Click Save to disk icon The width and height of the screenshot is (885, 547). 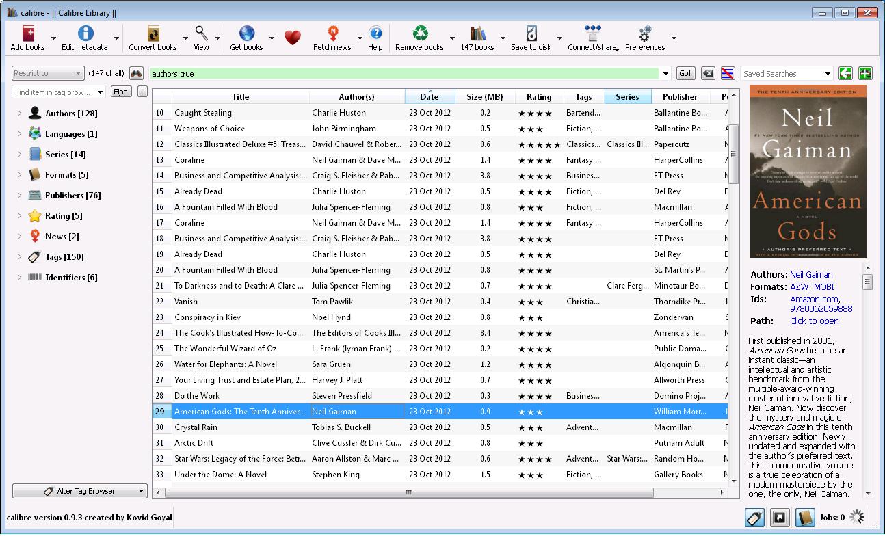pos(531,34)
